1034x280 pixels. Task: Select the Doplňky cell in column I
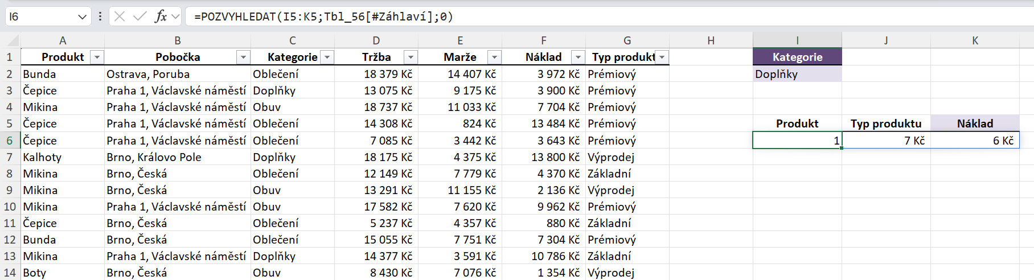click(797, 74)
